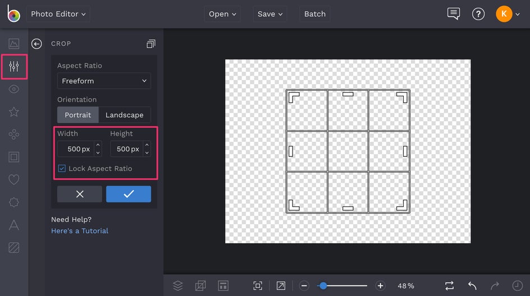This screenshot has width=530, height=296.
Task: Open the Text tool in sidebar
Action: [14, 225]
